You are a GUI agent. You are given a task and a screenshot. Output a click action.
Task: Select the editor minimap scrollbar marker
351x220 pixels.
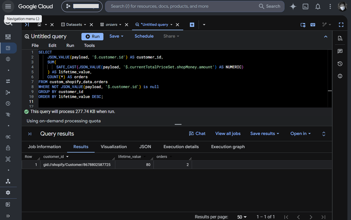(x=330, y=91)
